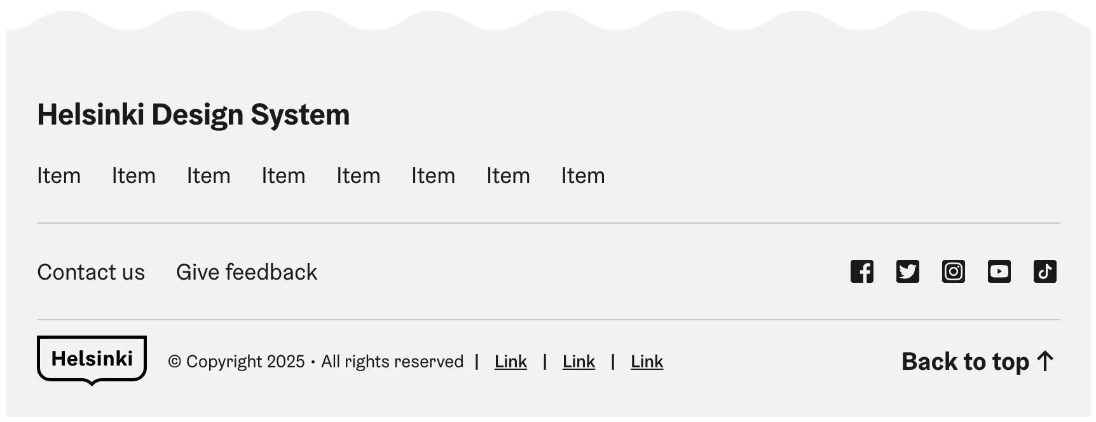The width and height of the screenshot is (1096, 422).
Task: Click the middle underlined Link in footer
Action: [579, 362]
